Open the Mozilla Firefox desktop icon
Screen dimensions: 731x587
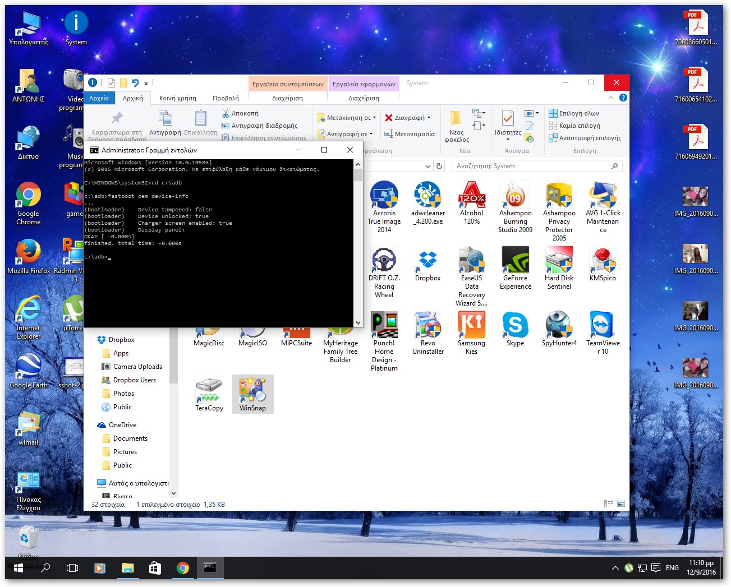point(28,253)
